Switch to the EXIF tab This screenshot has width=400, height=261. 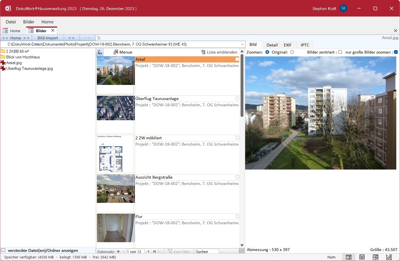coord(288,45)
